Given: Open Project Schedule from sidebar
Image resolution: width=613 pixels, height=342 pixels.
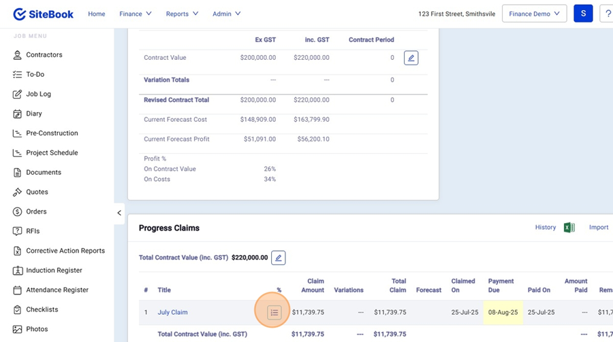Looking at the screenshot, I should pyautogui.click(x=52, y=153).
